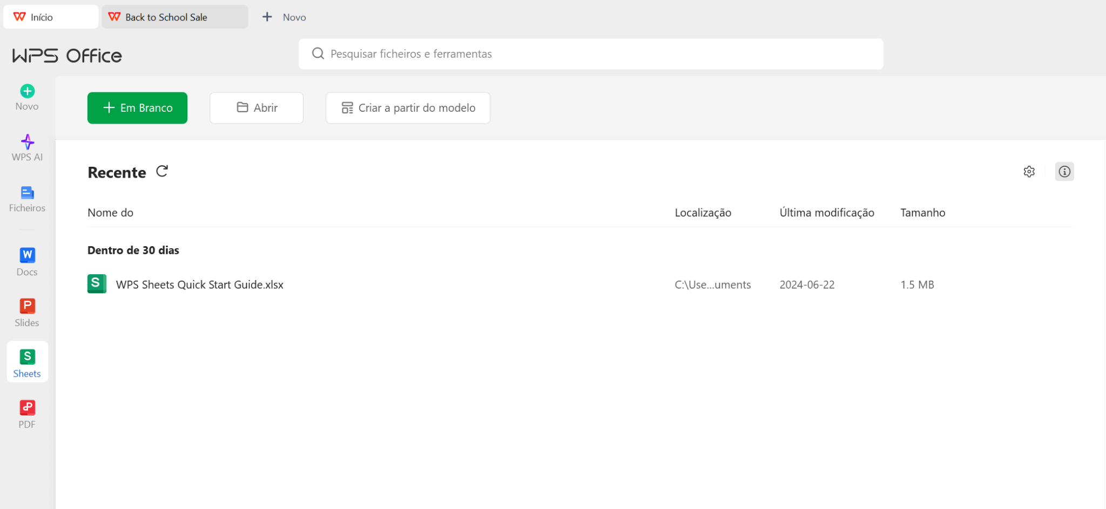Screen dimensions: 1106x509
Task: Open WPS AI from the sidebar
Action: (x=27, y=148)
